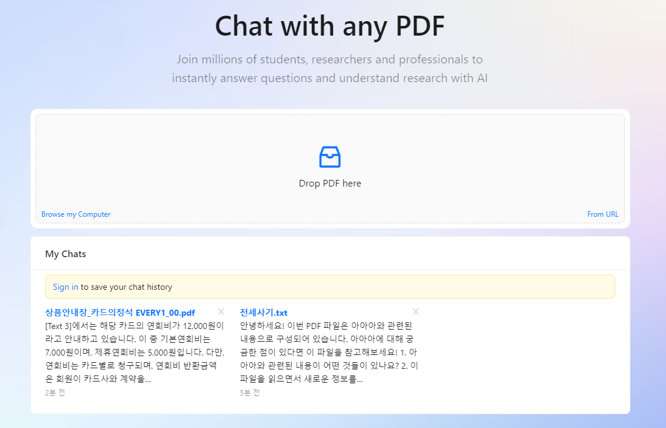666x428 pixels.
Task: Click Browse my Computer to upload a file
Action: (x=76, y=214)
